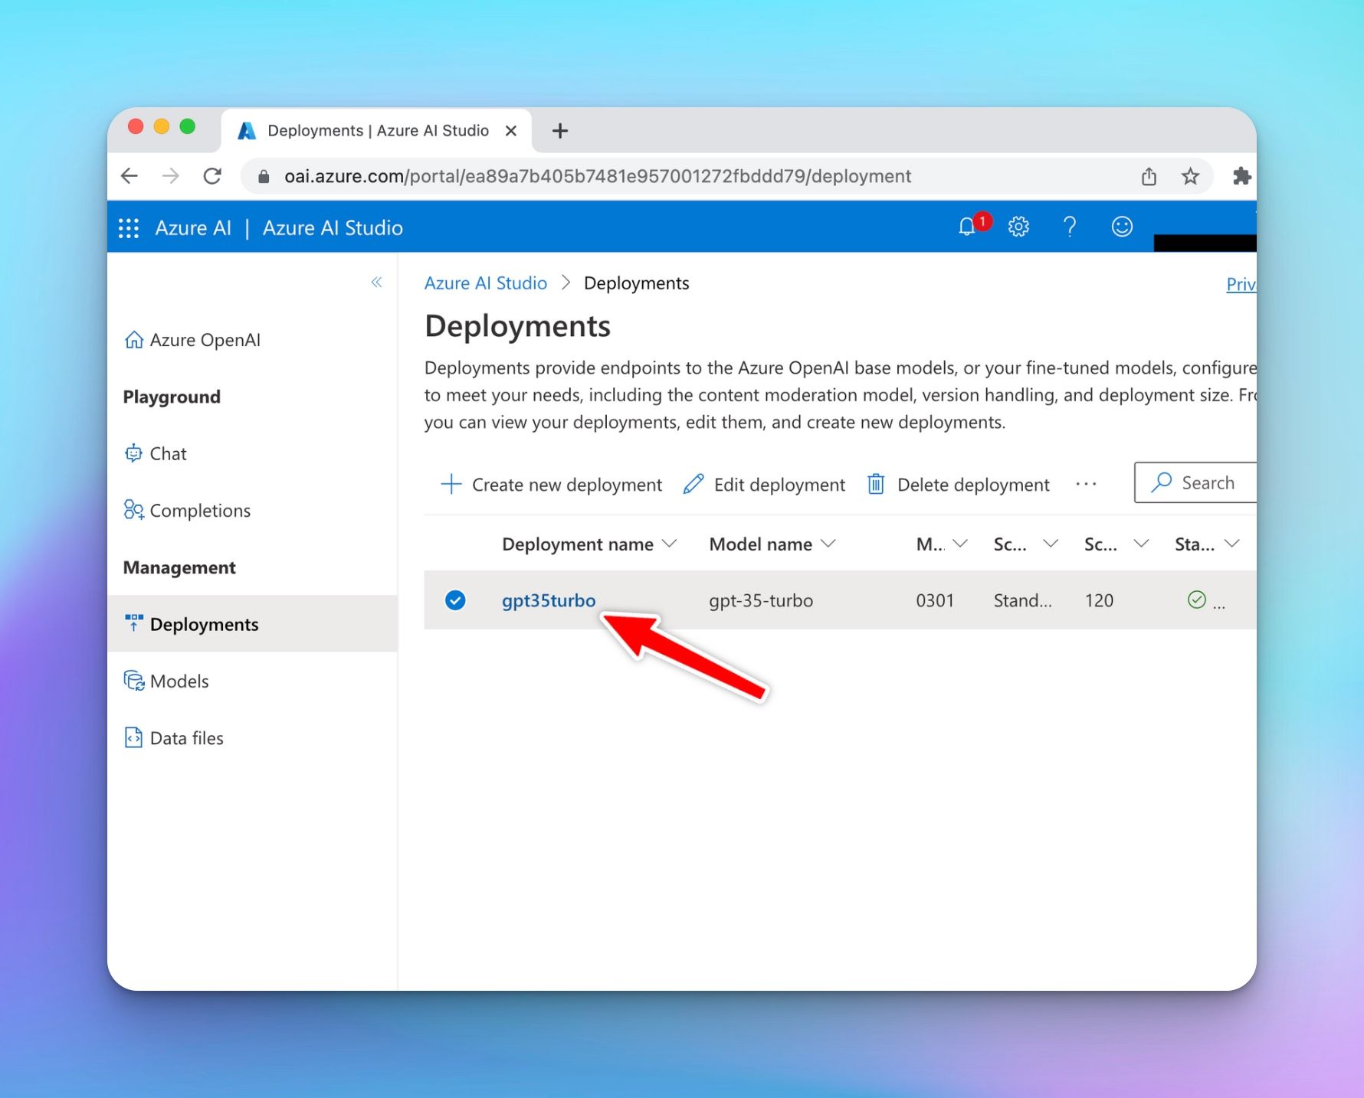Image resolution: width=1364 pixels, height=1098 pixels.
Task: Click Create new deployment
Action: pyautogui.click(x=552, y=485)
